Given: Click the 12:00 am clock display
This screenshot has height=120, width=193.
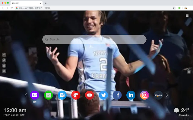Looking at the screenshot, I should (x=15, y=110).
